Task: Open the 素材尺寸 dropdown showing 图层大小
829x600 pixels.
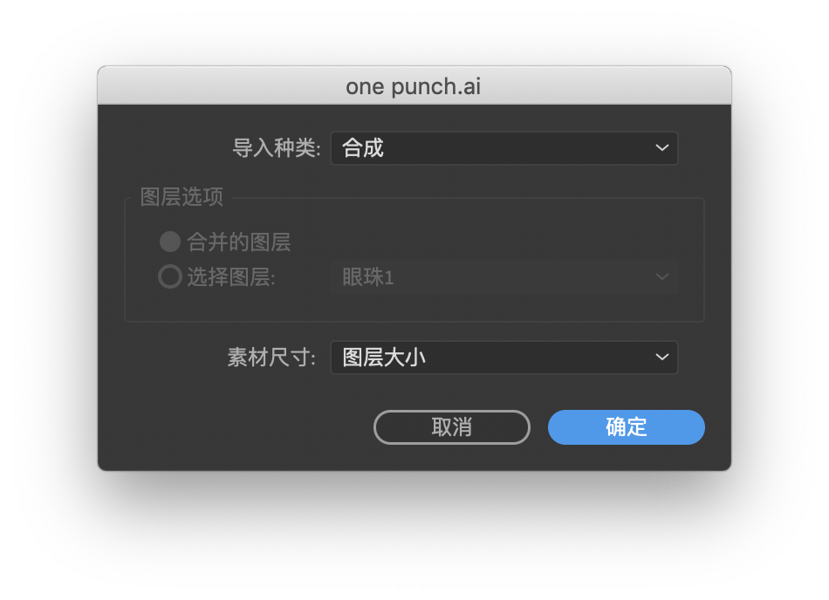Action: pyautogui.click(x=504, y=358)
